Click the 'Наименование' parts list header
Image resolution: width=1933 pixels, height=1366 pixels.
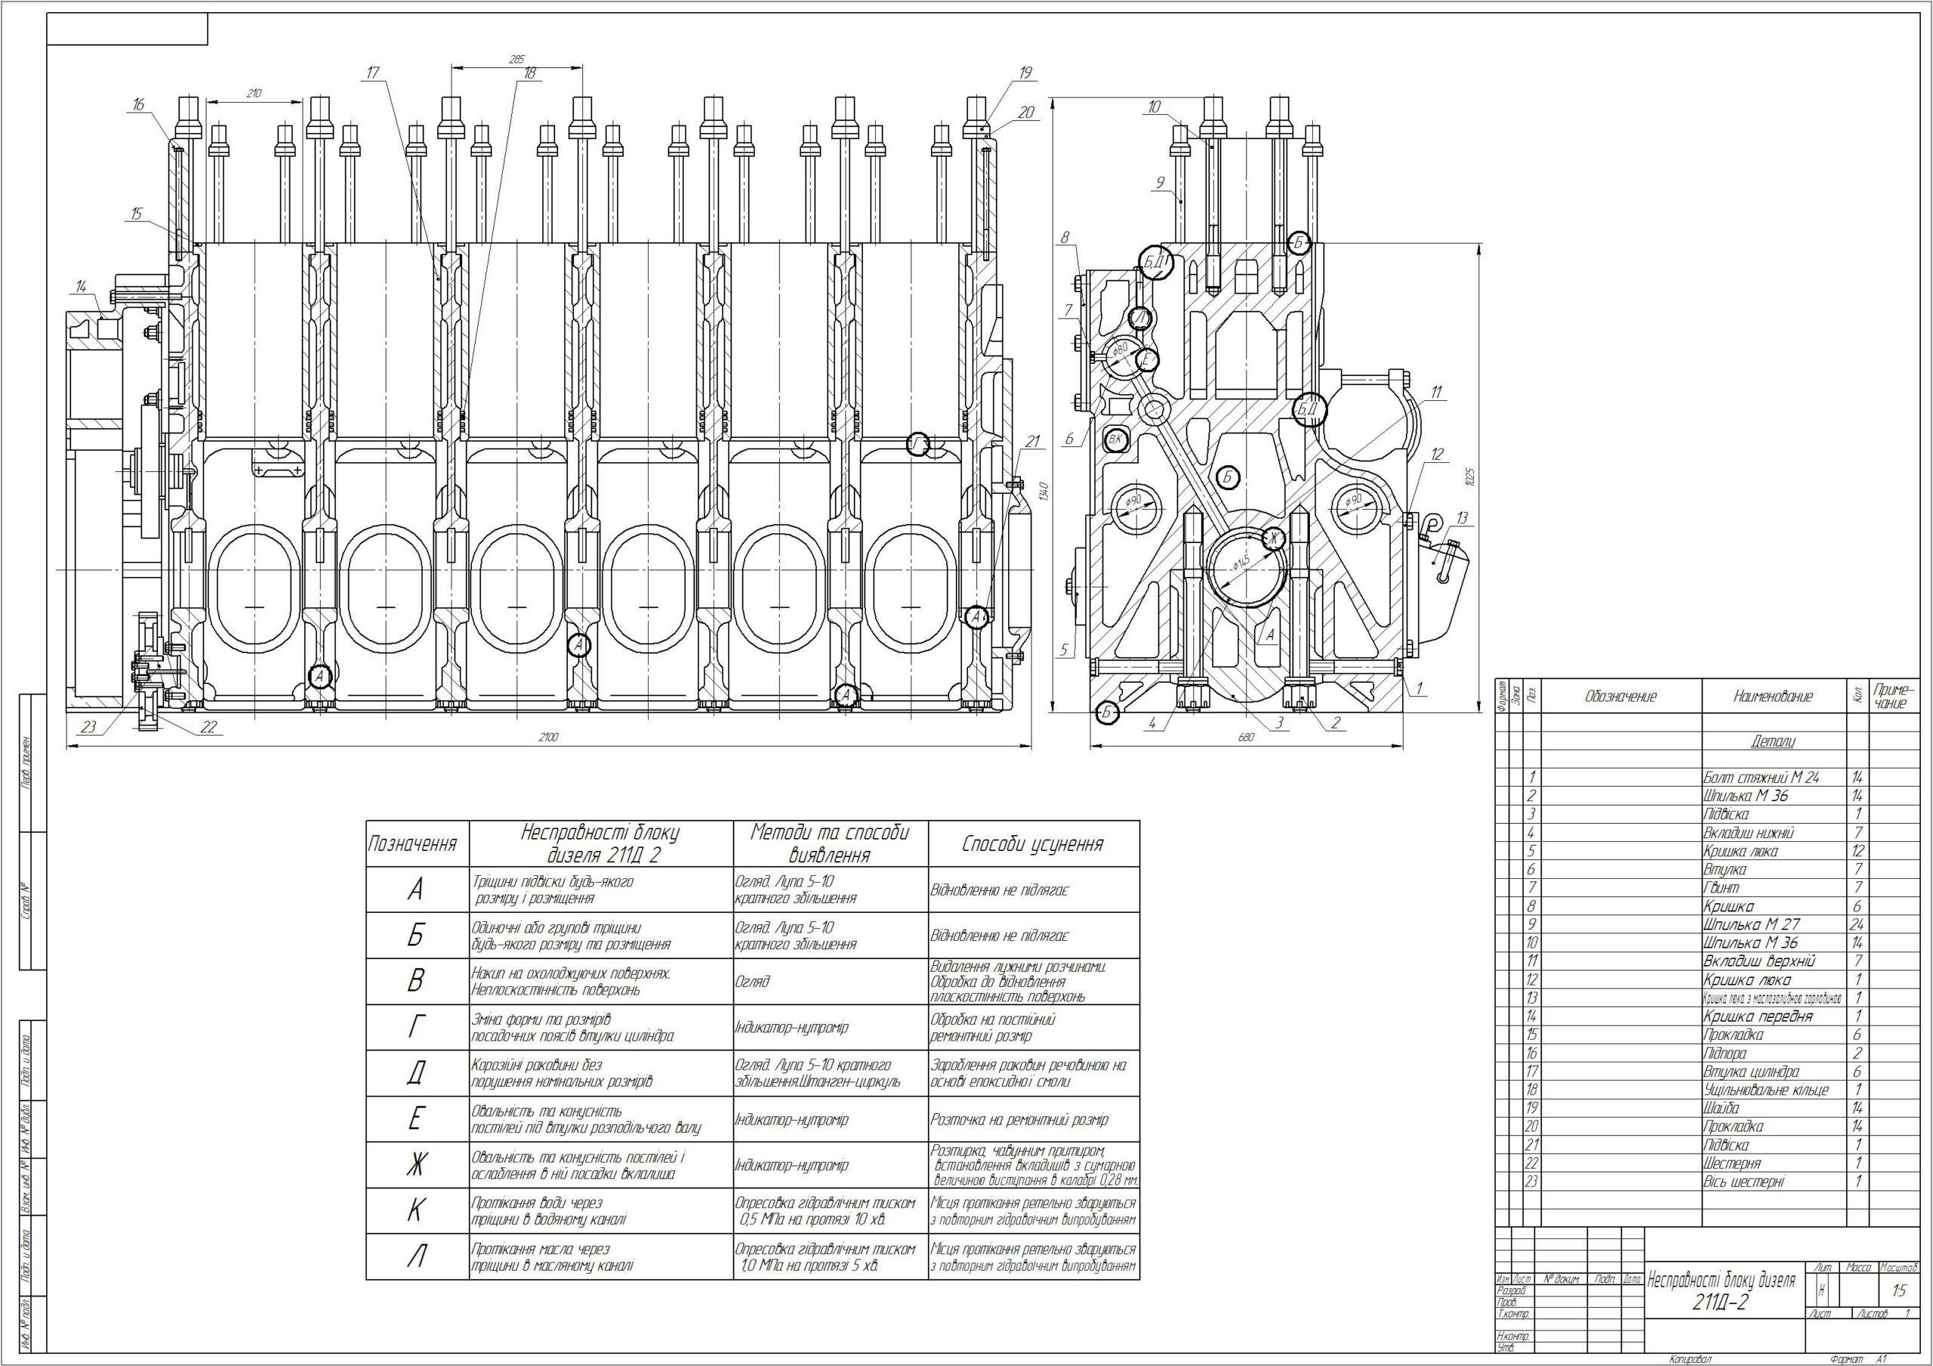click(1774, 695)
